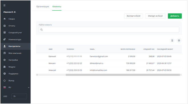Viewport: 188px width, 104px height.
Task: Sort by ИМЯ column header
Action: 51,49
